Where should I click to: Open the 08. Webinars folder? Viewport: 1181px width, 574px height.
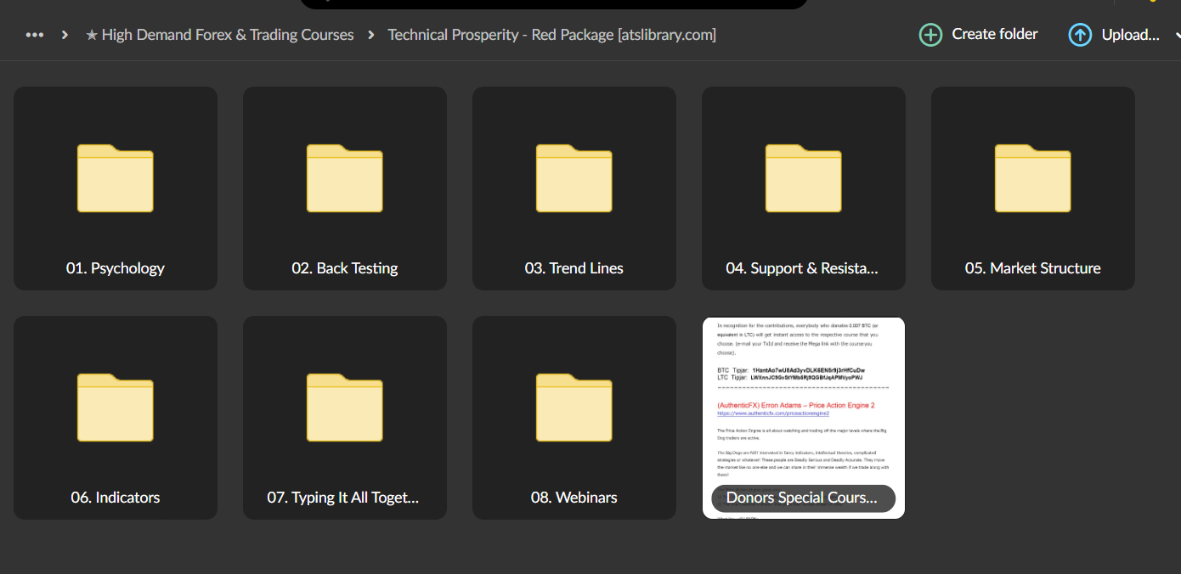(x=574, y=418)
